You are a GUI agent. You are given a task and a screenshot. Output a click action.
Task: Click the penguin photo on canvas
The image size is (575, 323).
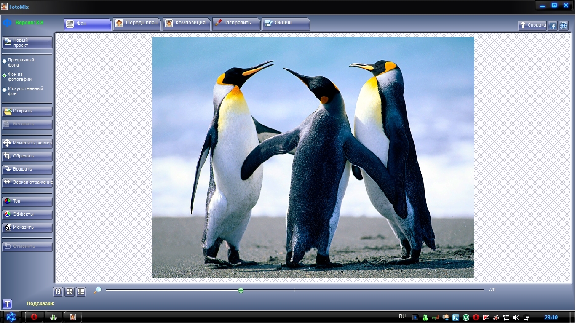pos(313,157)
